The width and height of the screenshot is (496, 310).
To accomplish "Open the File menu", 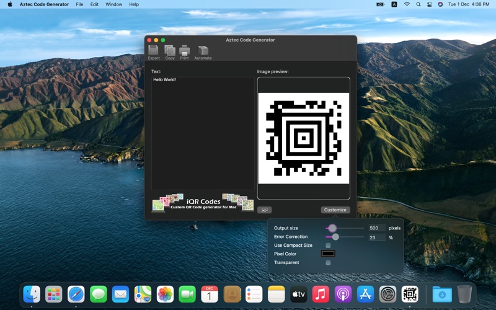I will [x=79, y=4].
